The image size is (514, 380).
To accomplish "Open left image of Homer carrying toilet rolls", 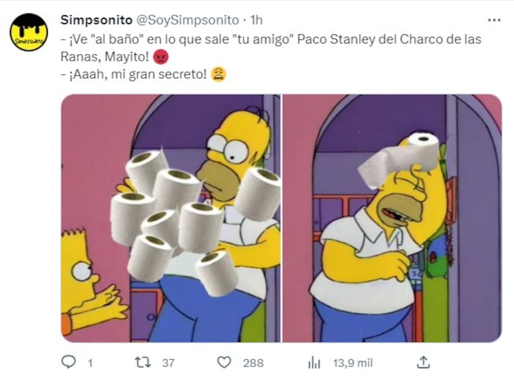I will (x=171, y=218).
